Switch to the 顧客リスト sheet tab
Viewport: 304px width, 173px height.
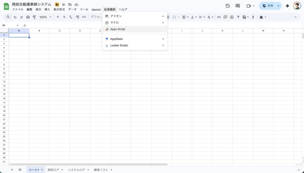pos(101,170)
